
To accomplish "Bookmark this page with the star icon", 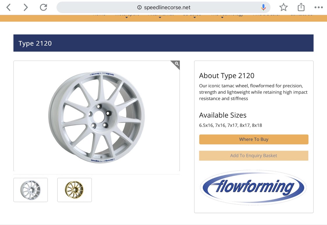I will [283, 7].
